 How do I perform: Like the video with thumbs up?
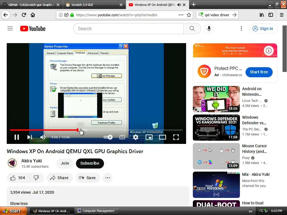pyautogui.click(x=18, y=178)
